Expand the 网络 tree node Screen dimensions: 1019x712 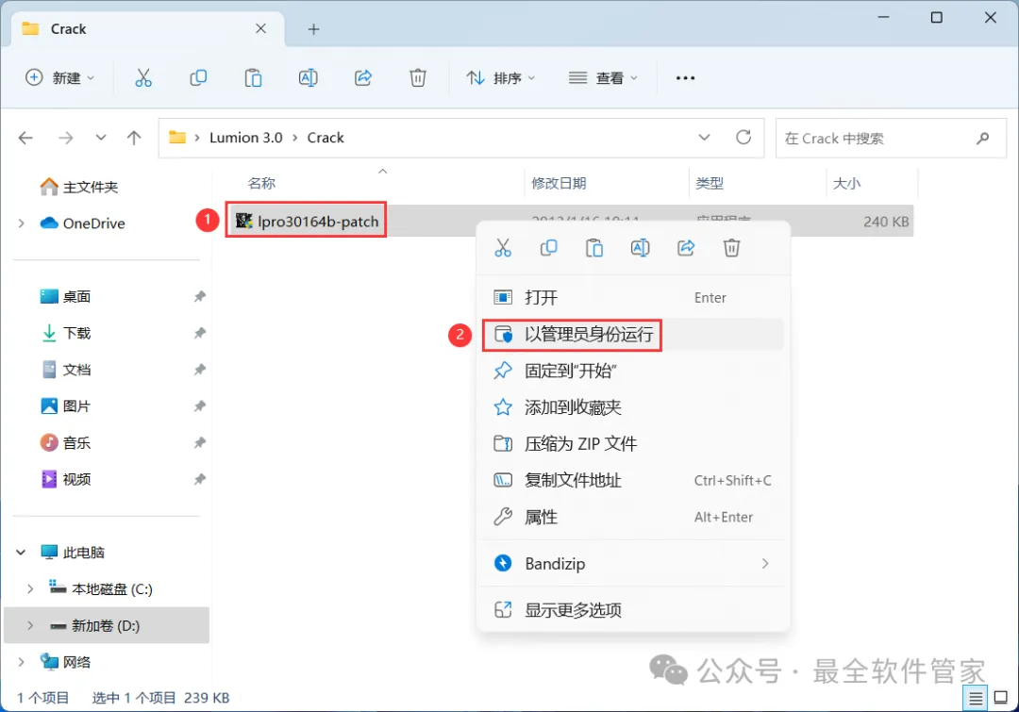(22, 662)
